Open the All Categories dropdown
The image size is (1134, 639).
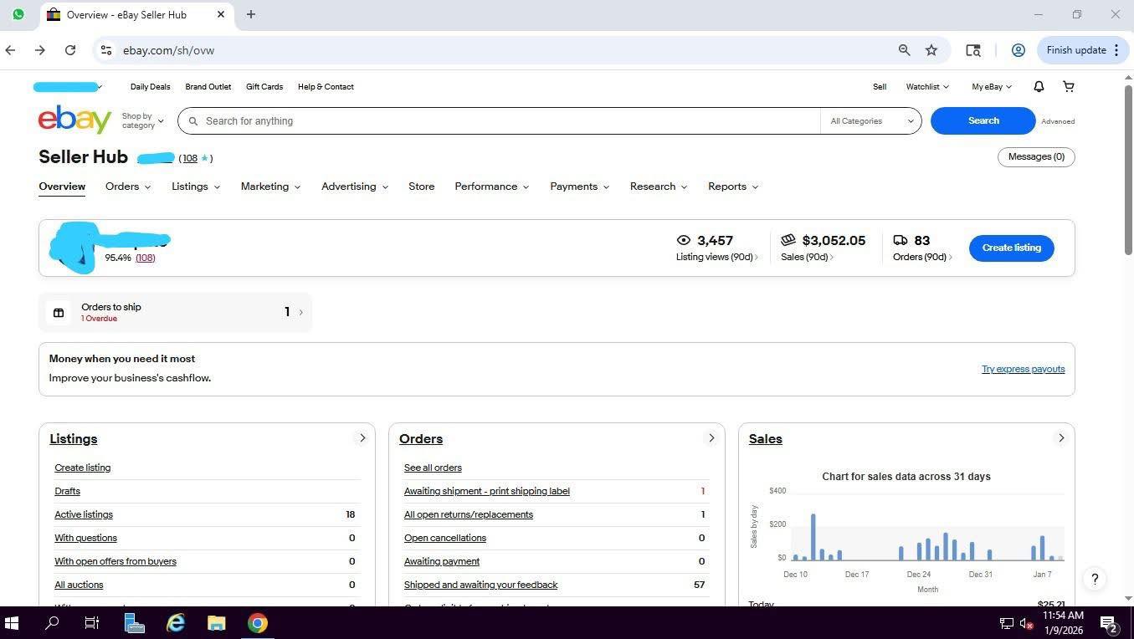pos(869,120)
